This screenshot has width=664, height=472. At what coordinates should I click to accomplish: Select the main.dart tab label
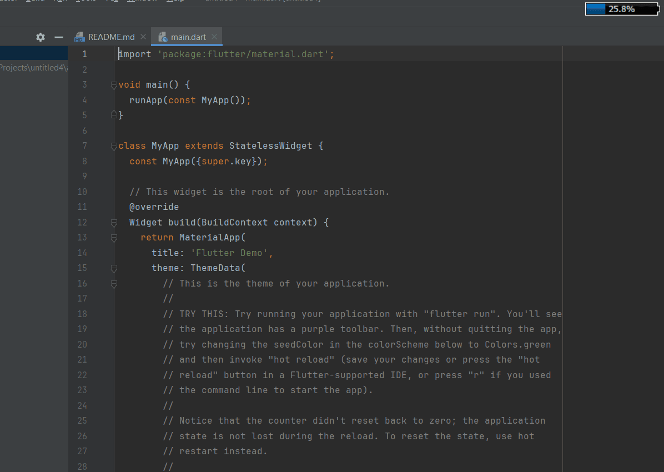point(188,37)
